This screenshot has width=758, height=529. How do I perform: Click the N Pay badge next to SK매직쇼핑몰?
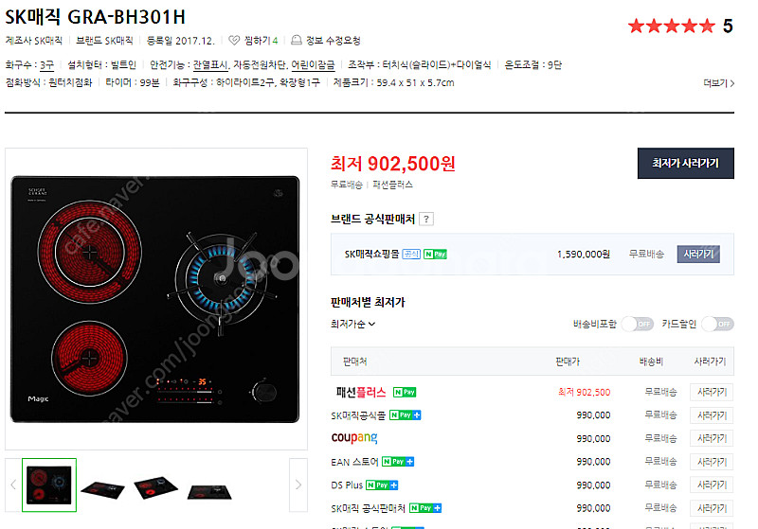coord(435,255)
